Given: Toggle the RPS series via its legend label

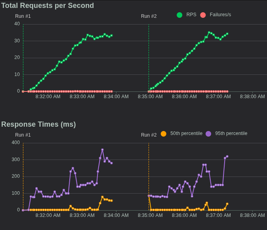Looking at the screenshot, I should [x=191, y=15].
